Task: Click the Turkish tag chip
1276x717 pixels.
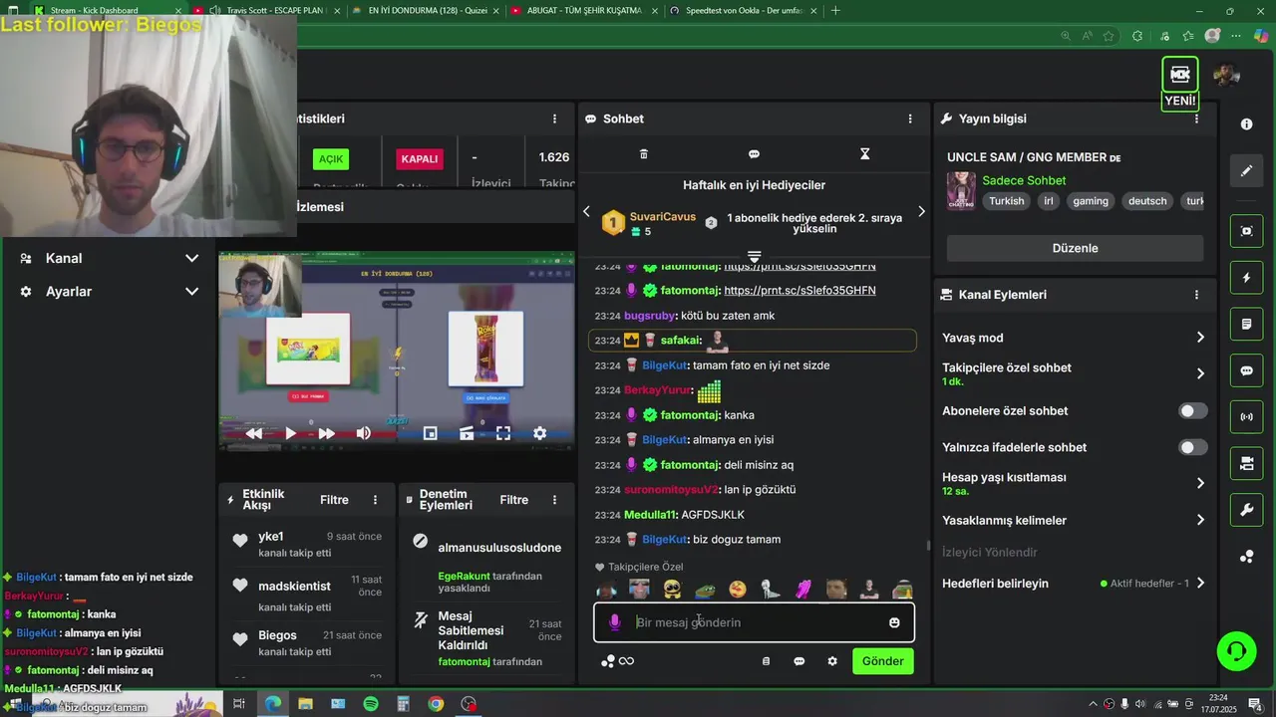Action: [x=1006, y=200]
